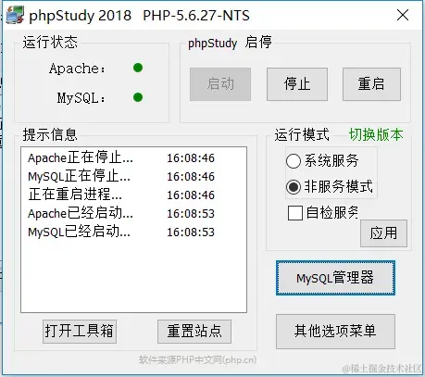Click the 重置站点 reset site button
The width and height of the screenshot is (425, 377).
194,332
